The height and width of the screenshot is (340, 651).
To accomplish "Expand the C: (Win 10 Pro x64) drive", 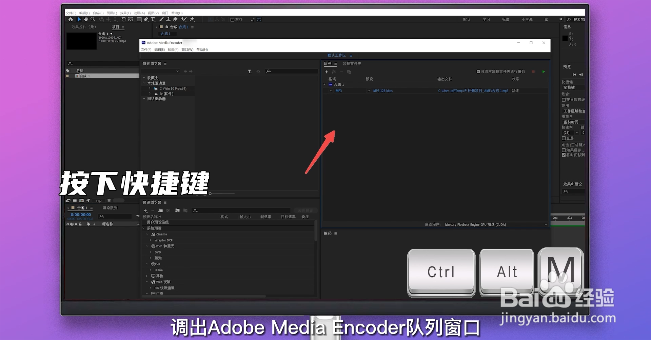I will 150,89.
